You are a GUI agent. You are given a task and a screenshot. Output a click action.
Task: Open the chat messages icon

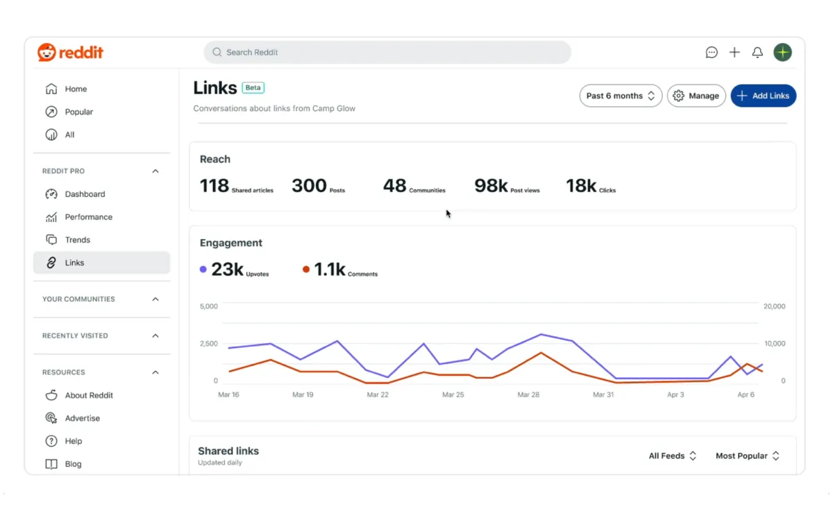pos(712,52)
